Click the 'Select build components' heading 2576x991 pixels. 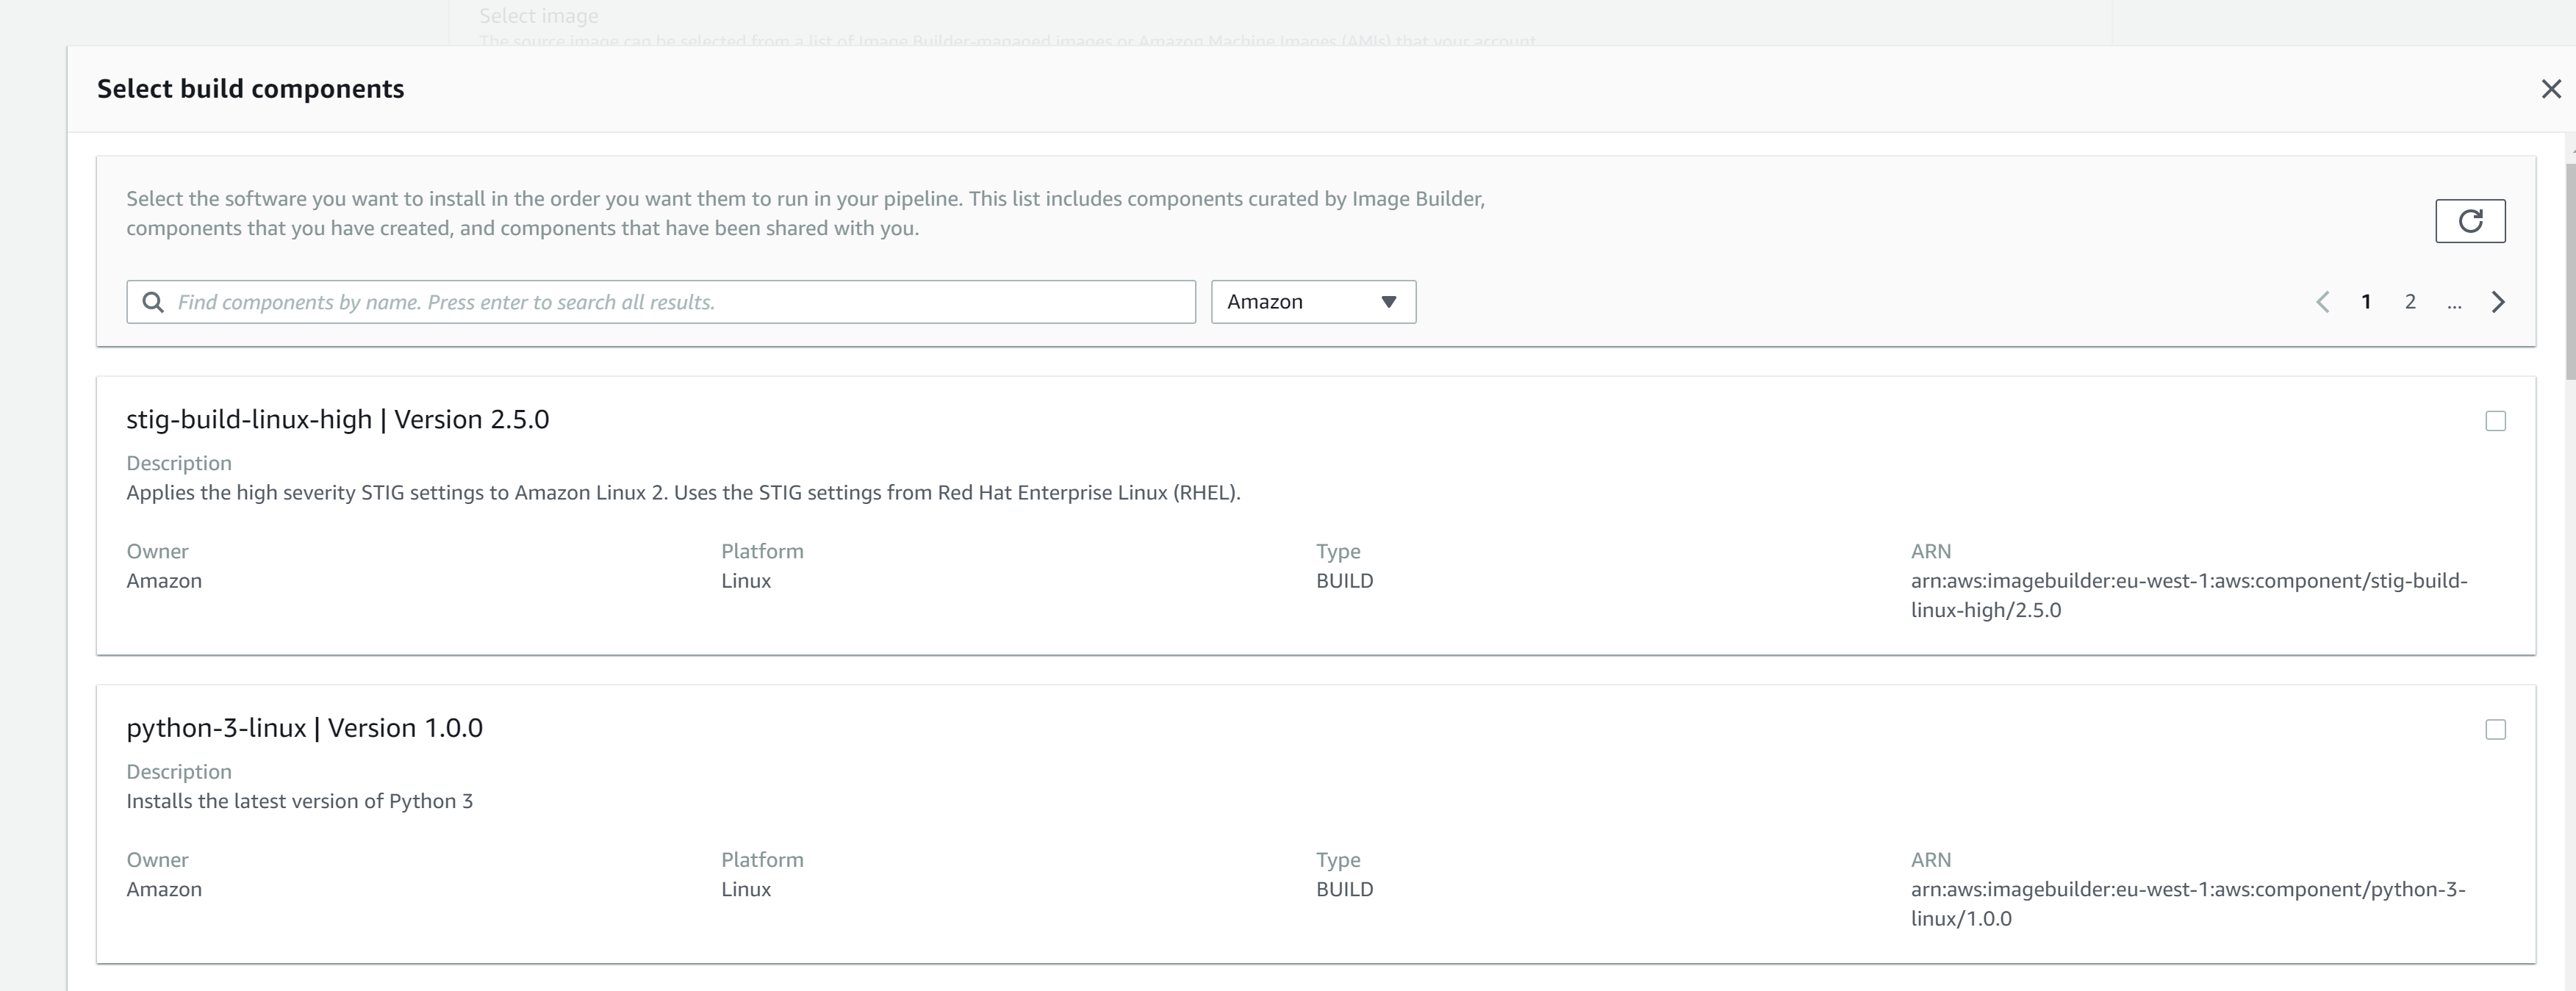tap(250, 89)
